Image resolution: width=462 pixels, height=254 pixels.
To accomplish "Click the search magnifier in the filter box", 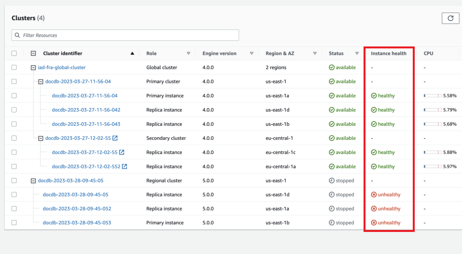I will (x=17, y=35).
